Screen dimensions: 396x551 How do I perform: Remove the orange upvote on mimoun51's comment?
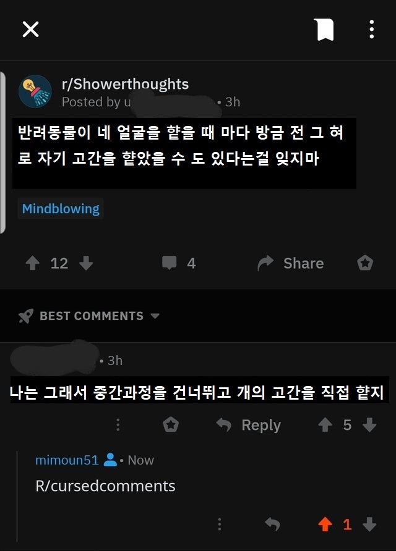click(x=324, y=524)
